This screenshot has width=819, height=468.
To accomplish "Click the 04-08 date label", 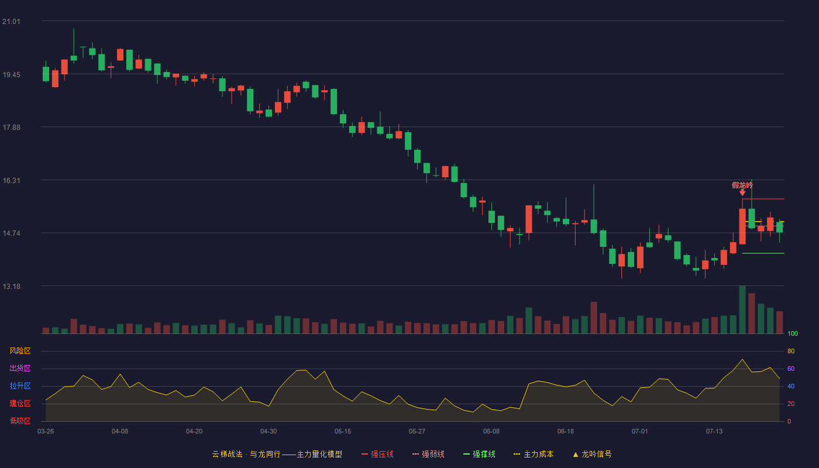I will click(120, 431).
